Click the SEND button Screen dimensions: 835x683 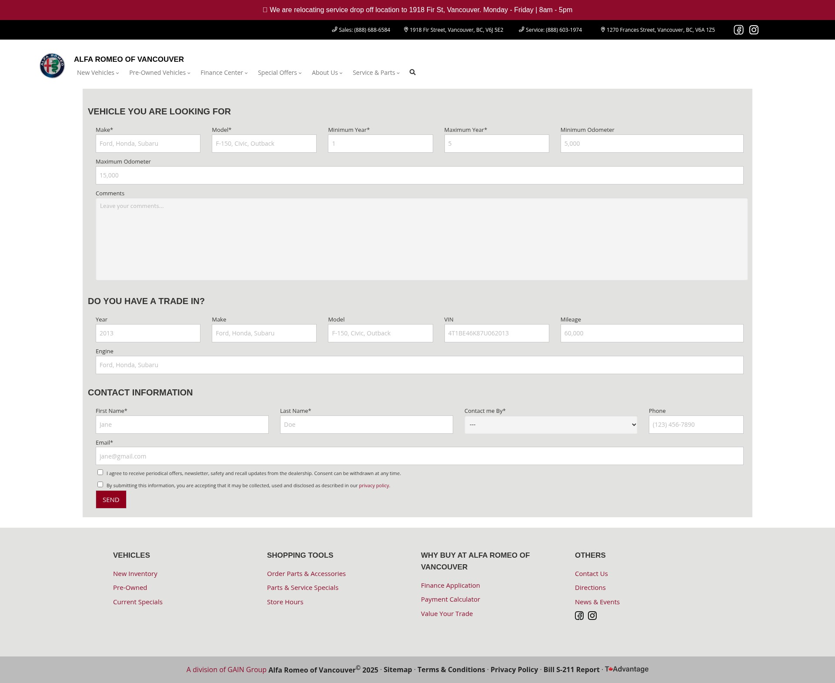click(x=111, y=499)
